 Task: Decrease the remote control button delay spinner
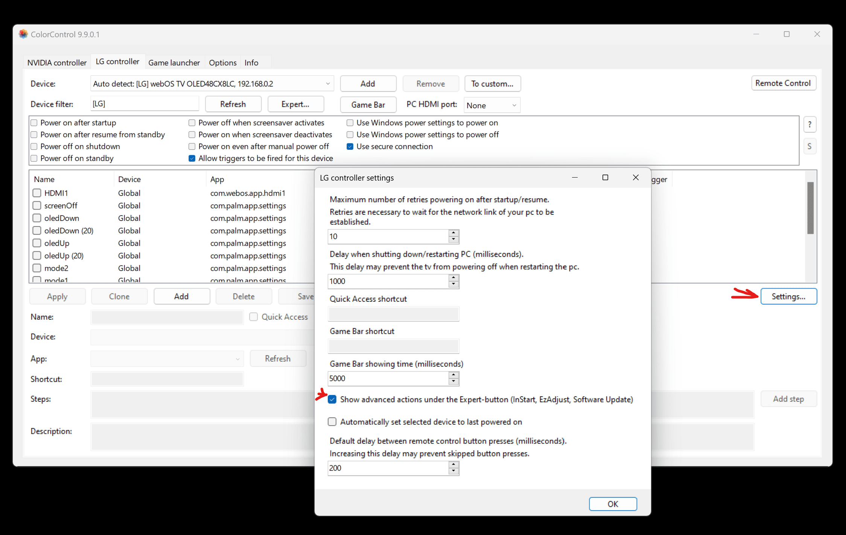(x=453, y=471)
